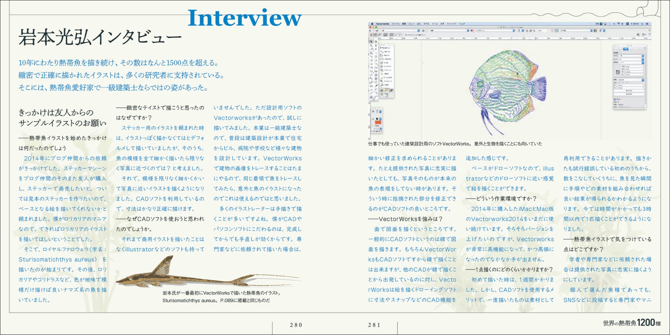This screenshot has height=335, width=670.
Task: Click the question "——1点描くのにどのくらいかかりますか？"
Action: [510, 269]
